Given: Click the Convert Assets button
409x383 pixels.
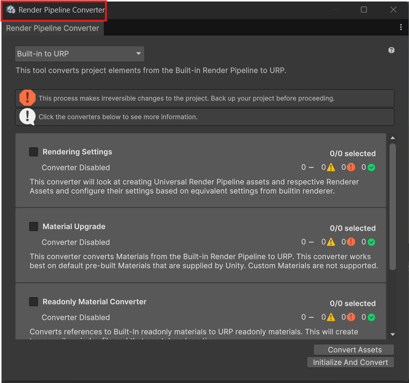Looking at the screenshot, I should (354, 349).
